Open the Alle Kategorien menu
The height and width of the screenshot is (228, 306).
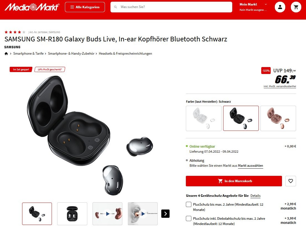point(85,7)
